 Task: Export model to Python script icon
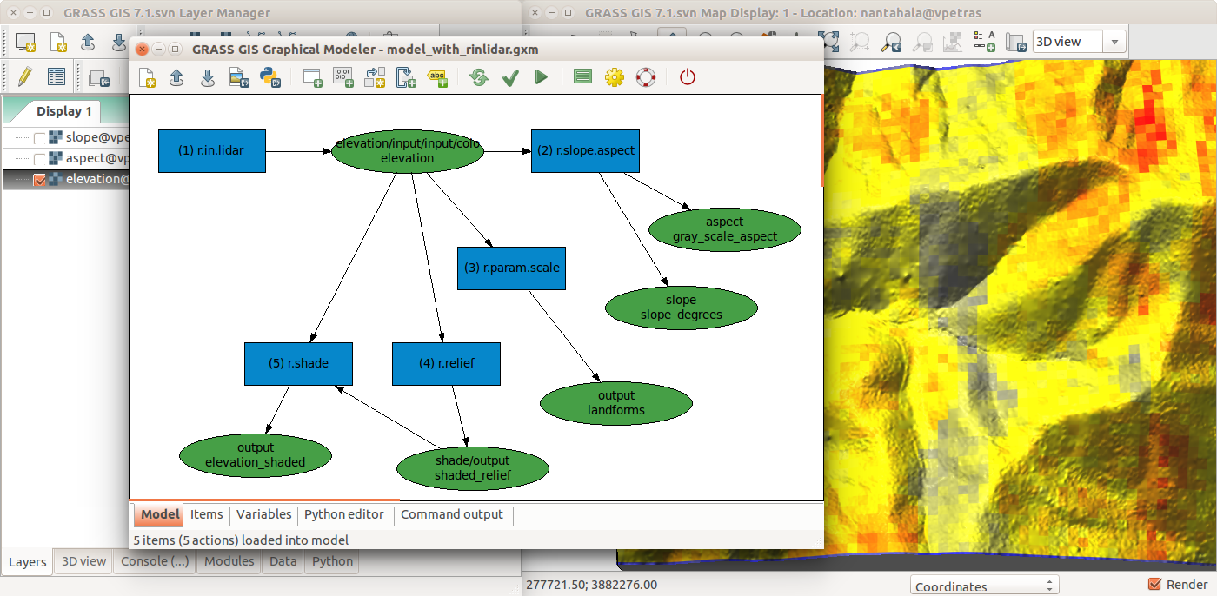coord(270,77)
